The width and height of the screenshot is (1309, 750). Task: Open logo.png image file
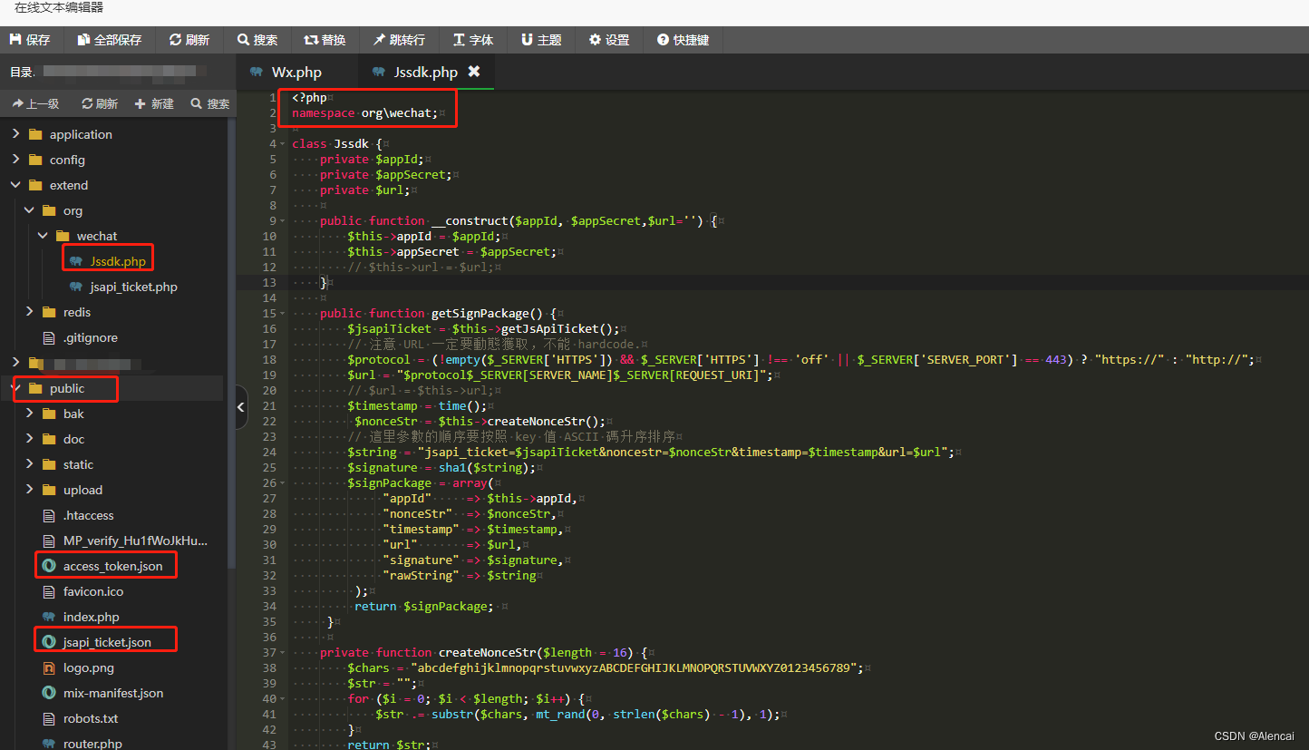tap(88, 667)
